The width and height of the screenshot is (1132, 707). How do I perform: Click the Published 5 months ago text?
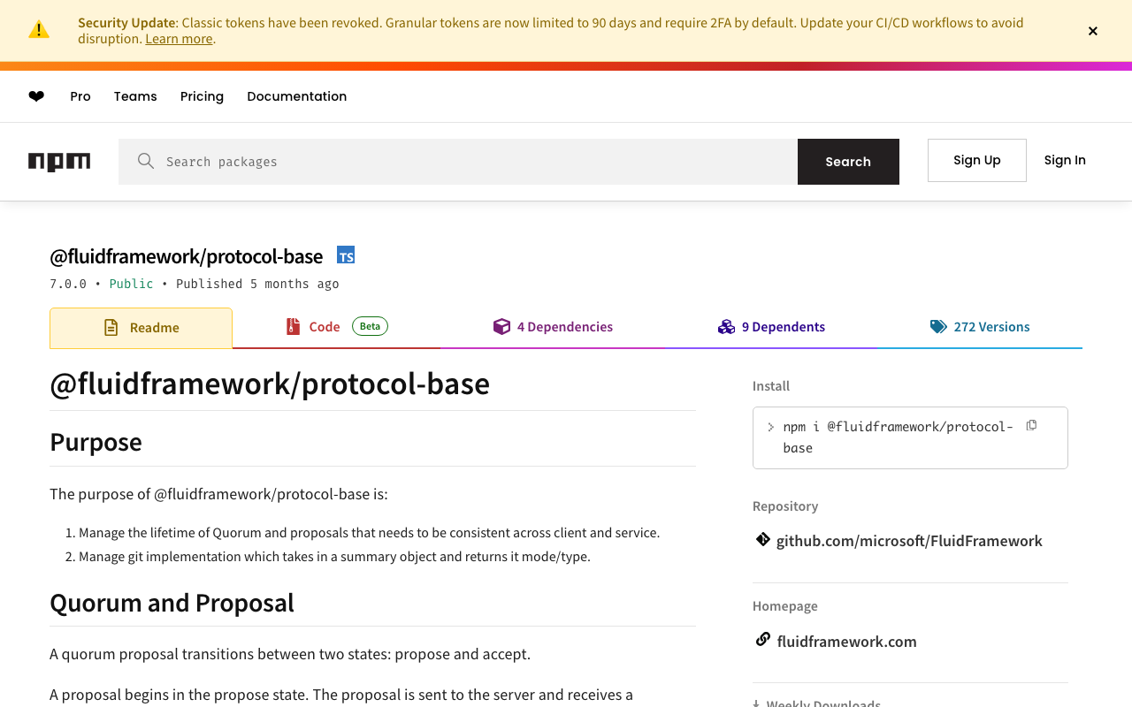[257, 284]
